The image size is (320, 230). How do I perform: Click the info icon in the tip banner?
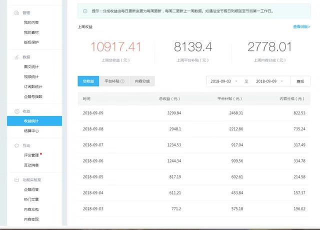pyautogui.click(x=85, y=10)
